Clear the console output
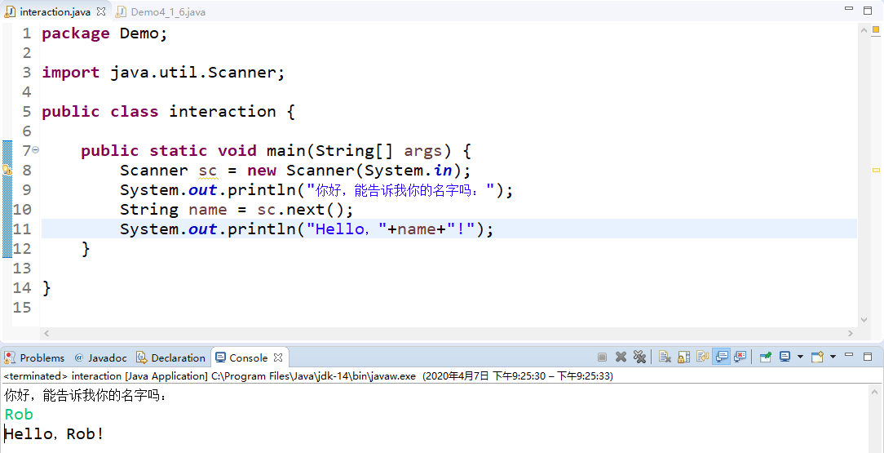 665,358
